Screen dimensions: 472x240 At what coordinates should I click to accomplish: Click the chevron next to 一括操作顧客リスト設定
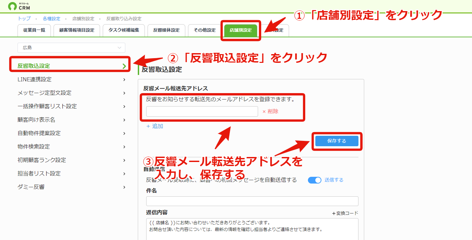(124, 107)
